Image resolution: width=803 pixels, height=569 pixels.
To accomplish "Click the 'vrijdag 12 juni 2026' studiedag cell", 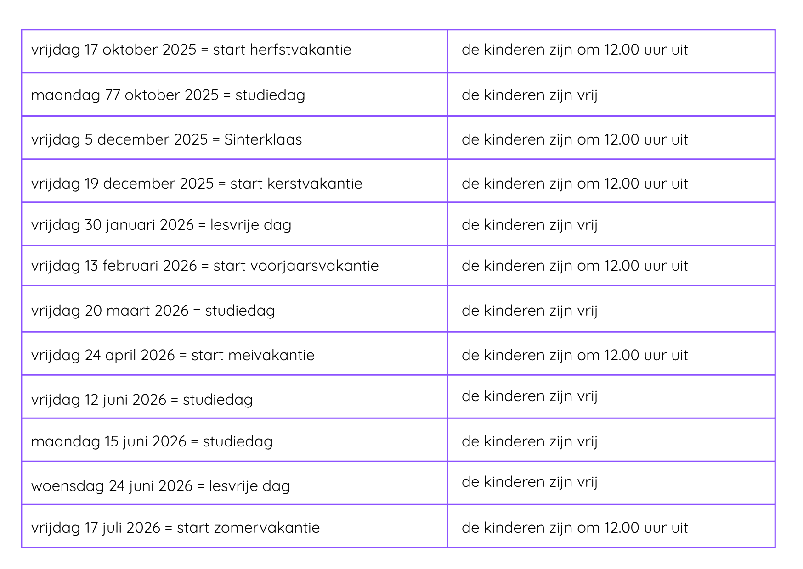I will click(142, 400).
